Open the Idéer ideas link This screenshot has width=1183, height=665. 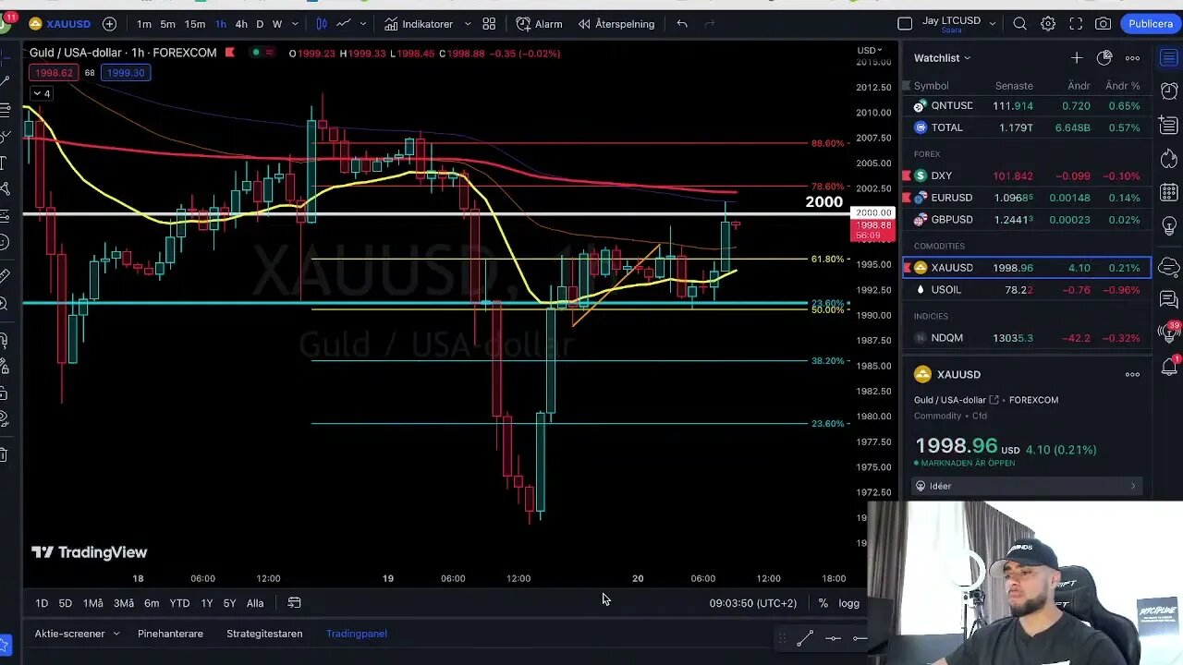[1027, 486]
